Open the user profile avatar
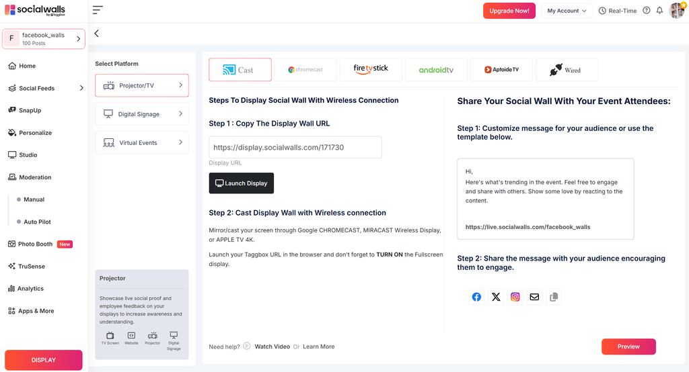This screenshot has height=372, width=689. click(677, 10)
